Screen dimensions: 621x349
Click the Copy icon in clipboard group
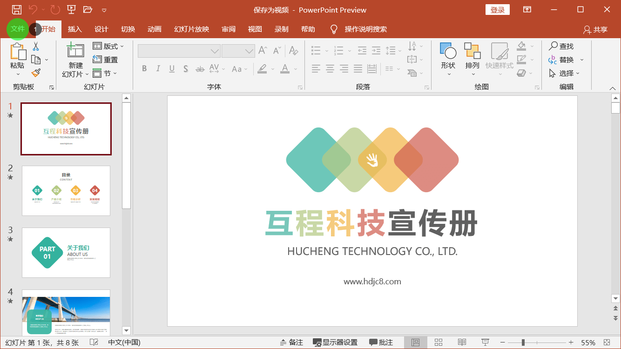(36, 60)
